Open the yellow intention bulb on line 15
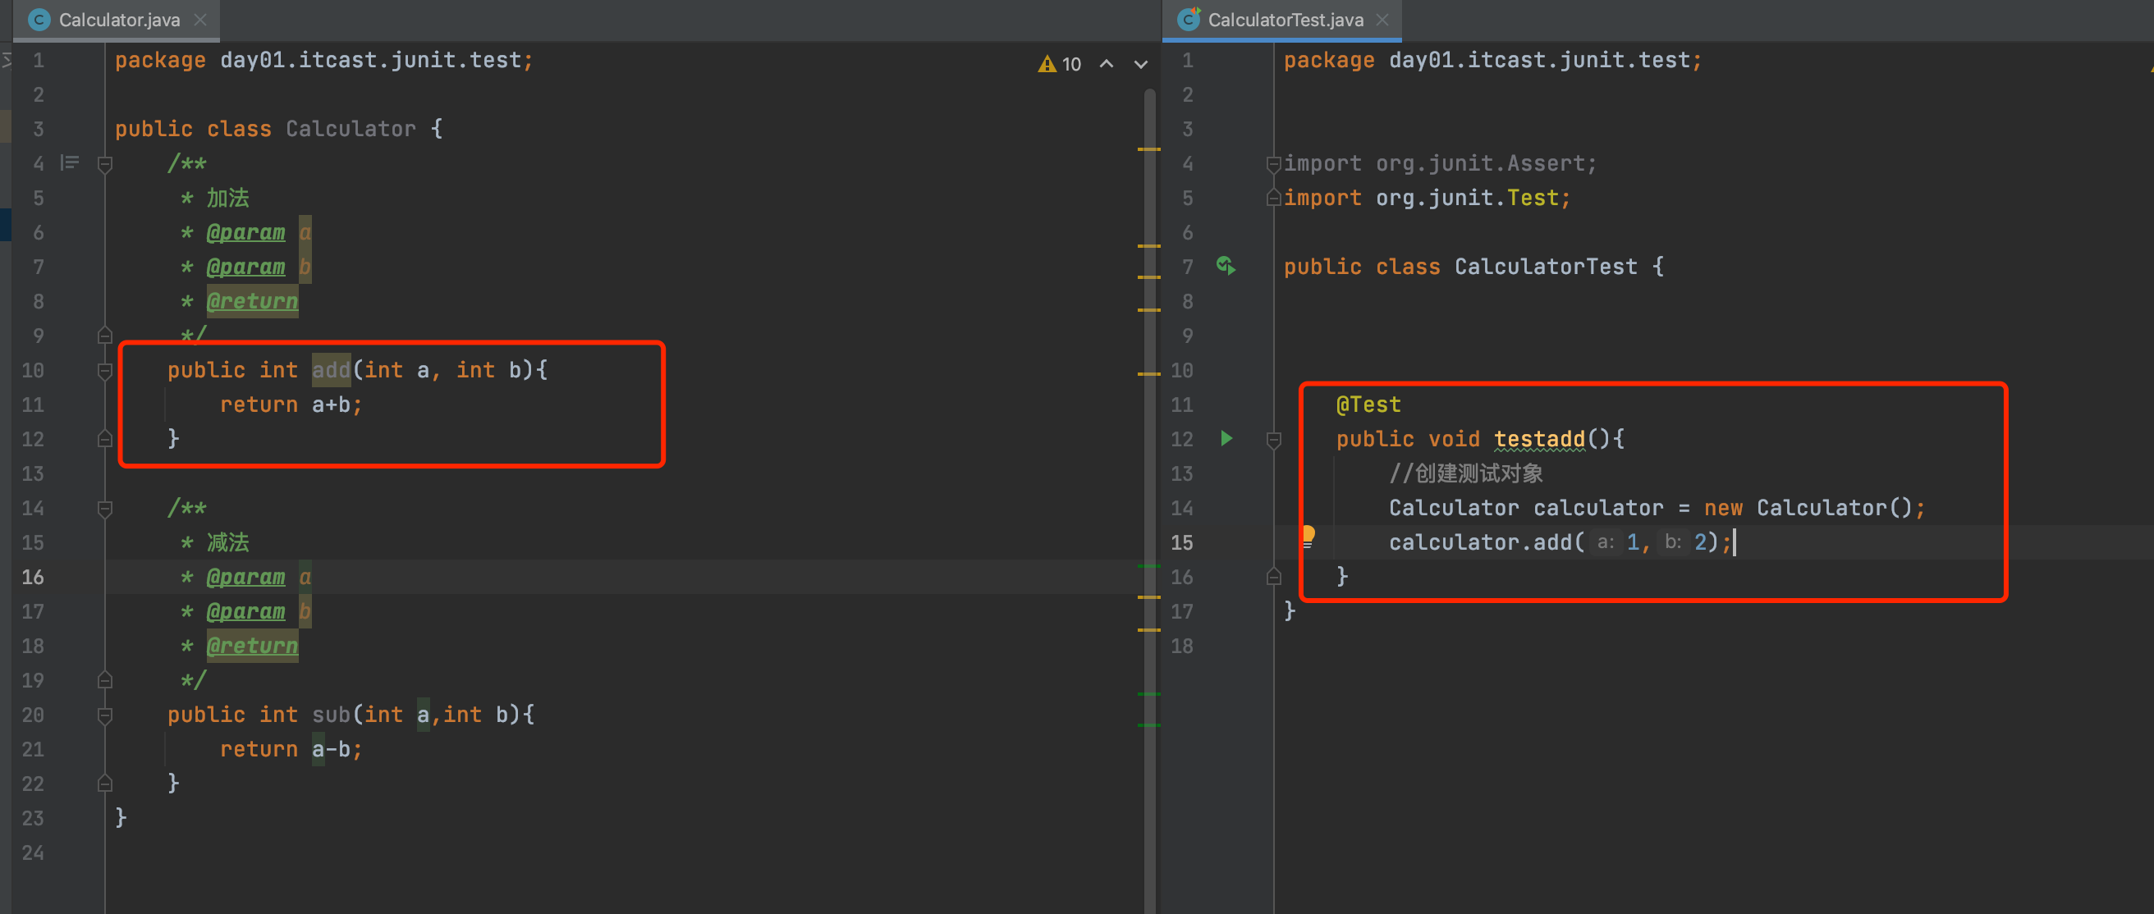Viewport: 2154px width, 914px height. [x=1308, y=537]
